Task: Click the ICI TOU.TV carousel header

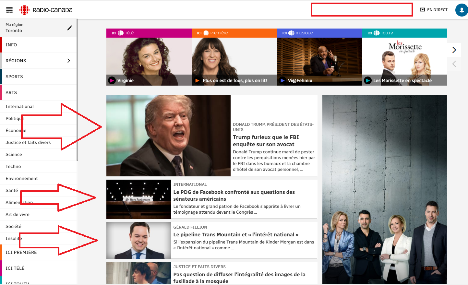Action: tap(404, 33)
